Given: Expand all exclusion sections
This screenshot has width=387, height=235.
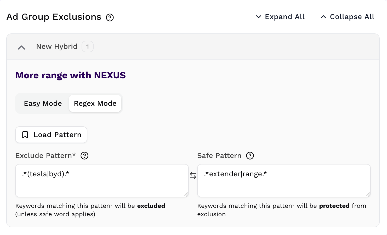Looking at the screenshot, I should point(285,17).
